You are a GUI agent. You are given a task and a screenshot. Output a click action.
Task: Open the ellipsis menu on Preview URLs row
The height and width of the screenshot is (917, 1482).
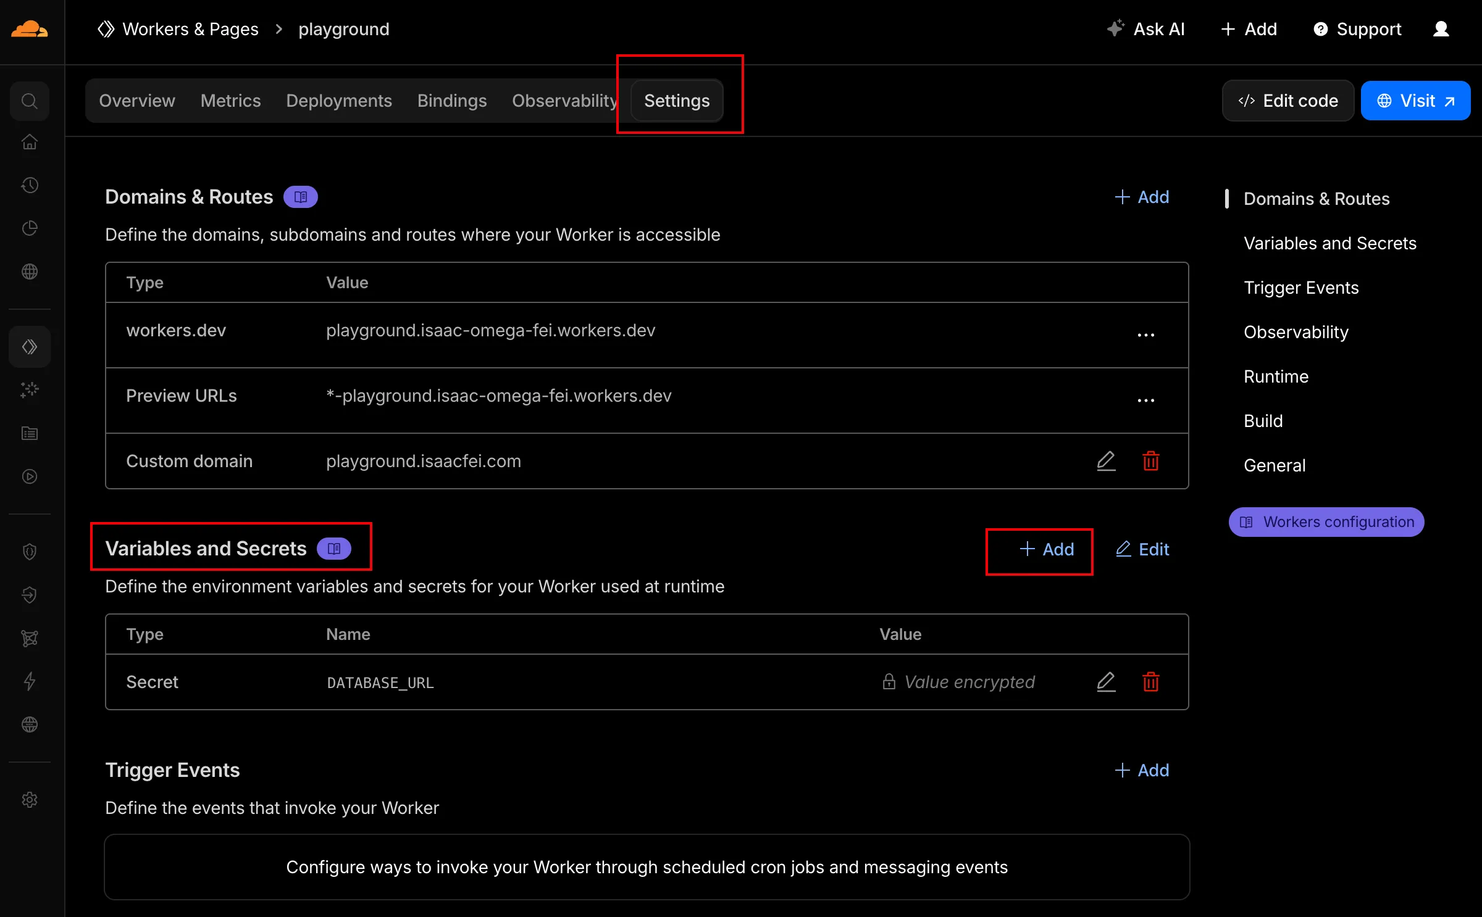[1145, 400]
